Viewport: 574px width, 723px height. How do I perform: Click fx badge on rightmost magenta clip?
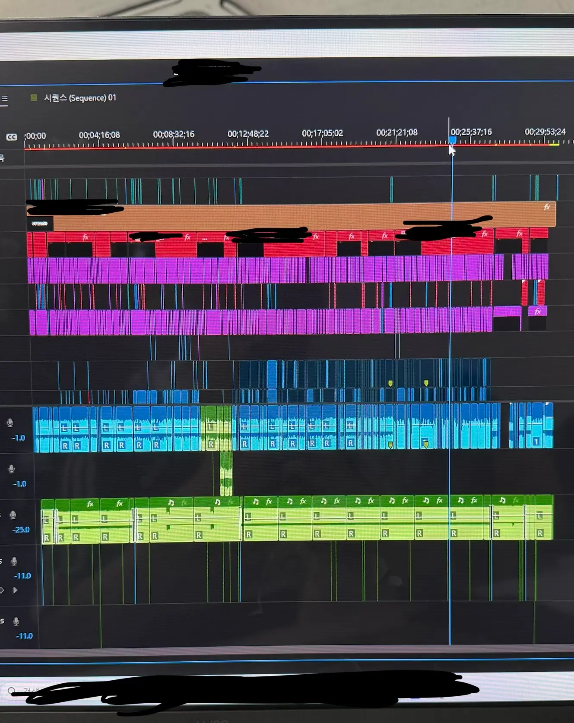[538, 311]
